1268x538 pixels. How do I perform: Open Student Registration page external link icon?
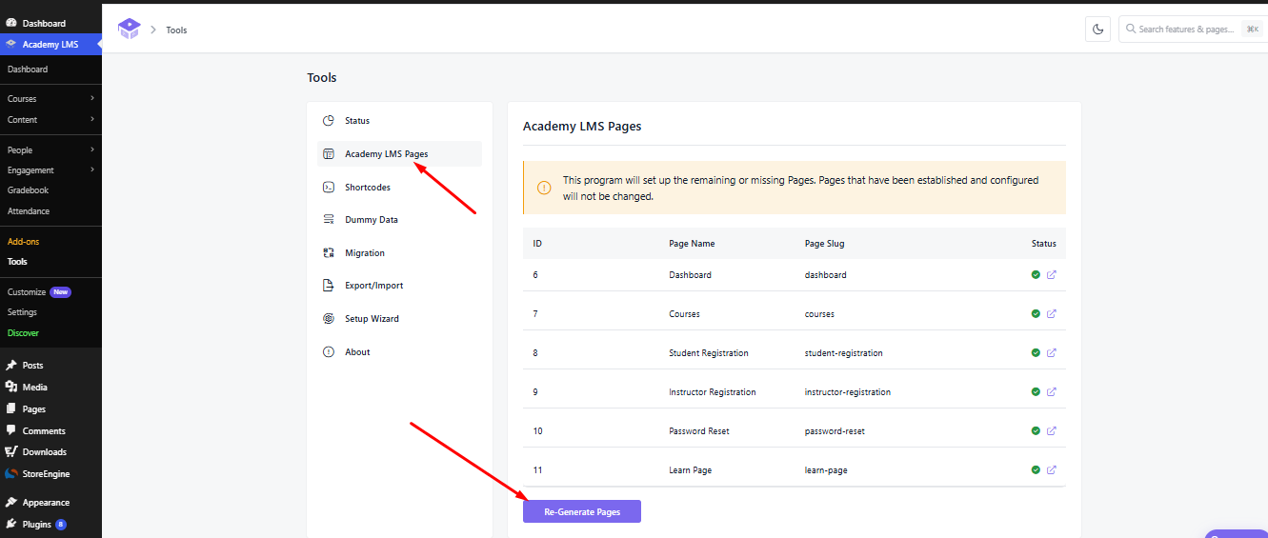1052,352
